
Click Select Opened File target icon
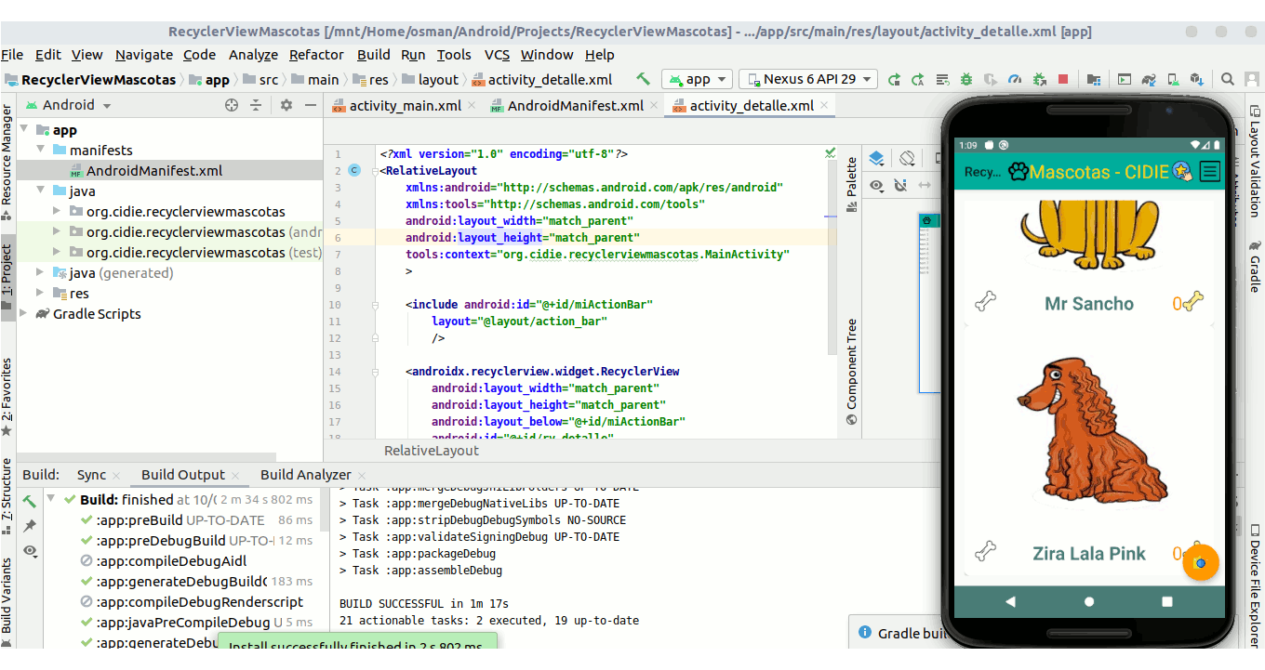232,105
